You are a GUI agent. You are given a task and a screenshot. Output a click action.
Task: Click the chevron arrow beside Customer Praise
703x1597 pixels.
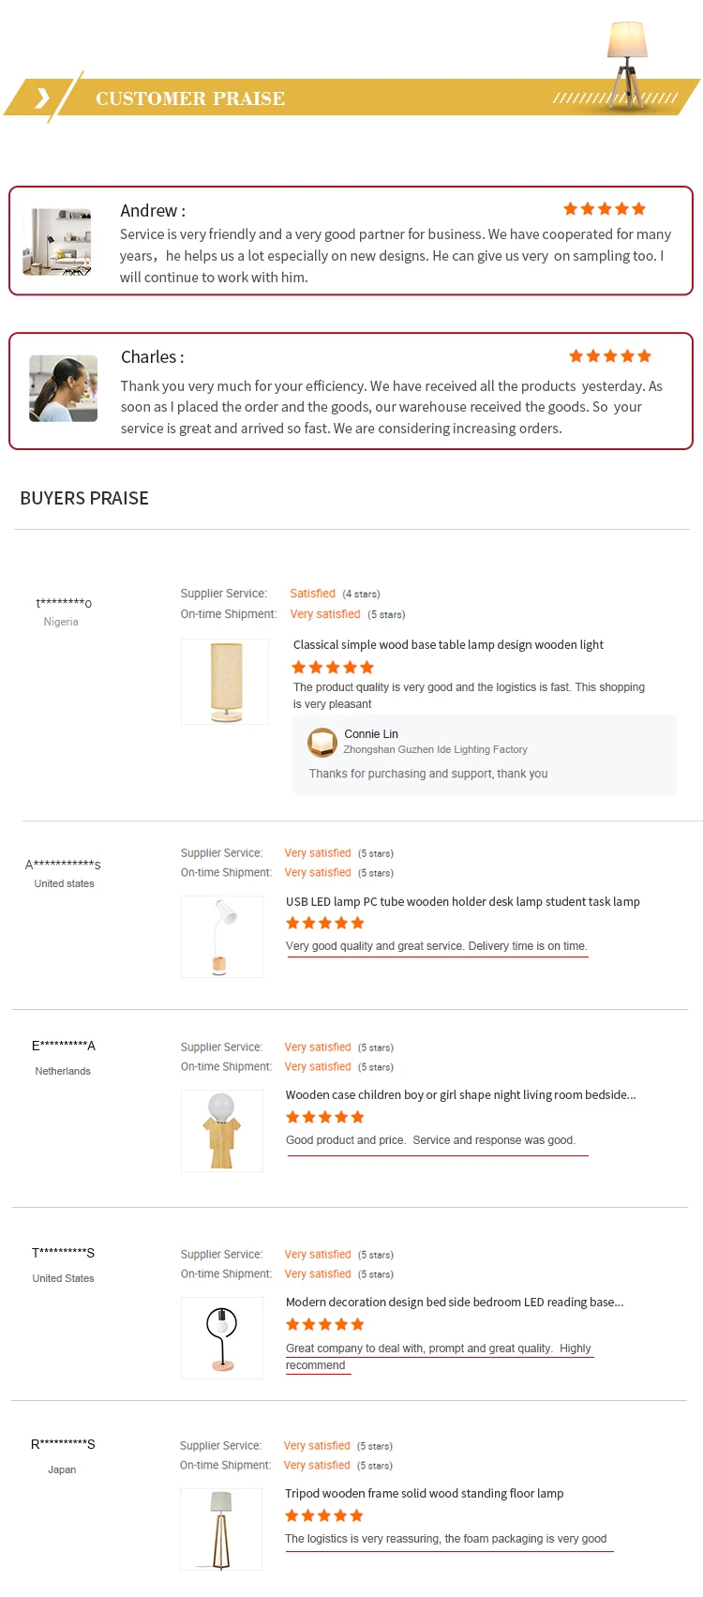point(42,98)
